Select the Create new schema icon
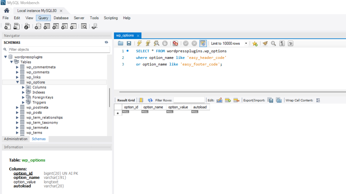 pyautogui.click(x=37, y=26)
